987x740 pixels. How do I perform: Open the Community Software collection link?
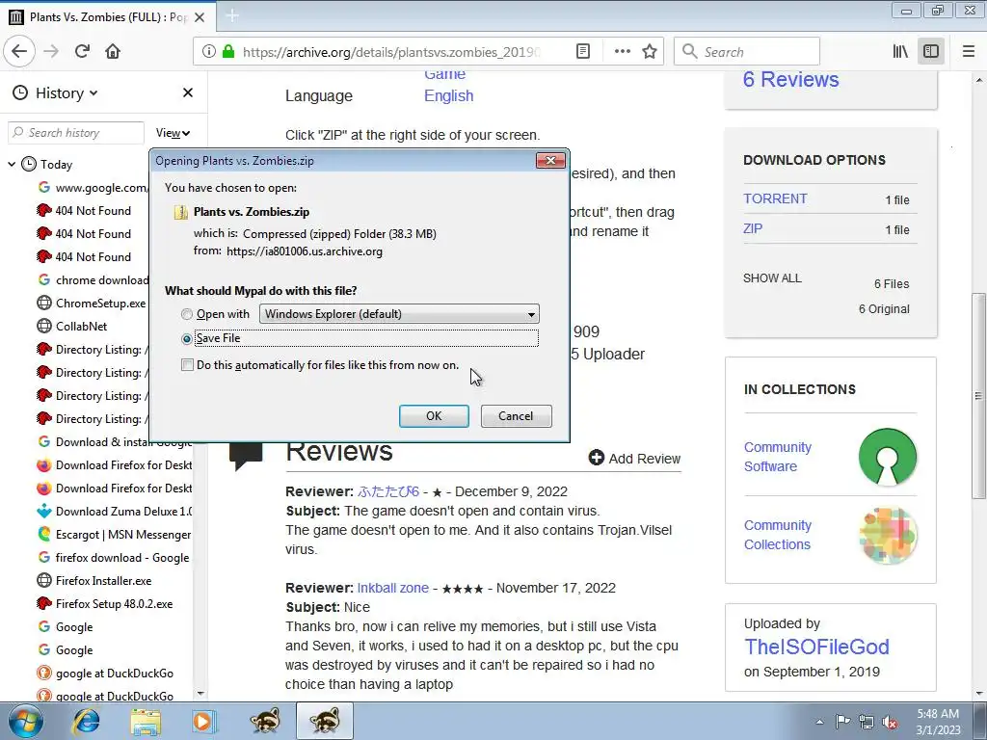tap(778, 457)
